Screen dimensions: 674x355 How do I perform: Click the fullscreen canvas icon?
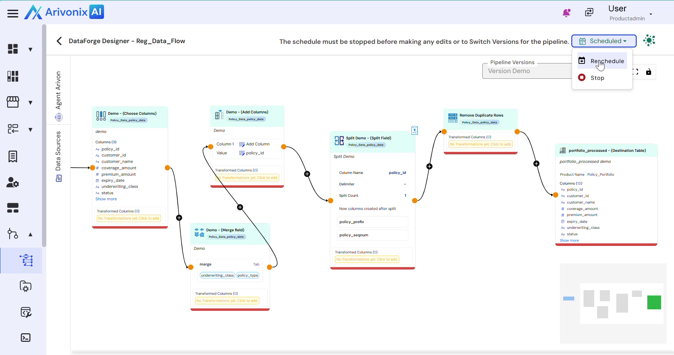click(635, 72)
